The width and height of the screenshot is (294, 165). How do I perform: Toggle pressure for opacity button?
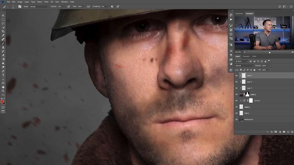coord(68,6)
